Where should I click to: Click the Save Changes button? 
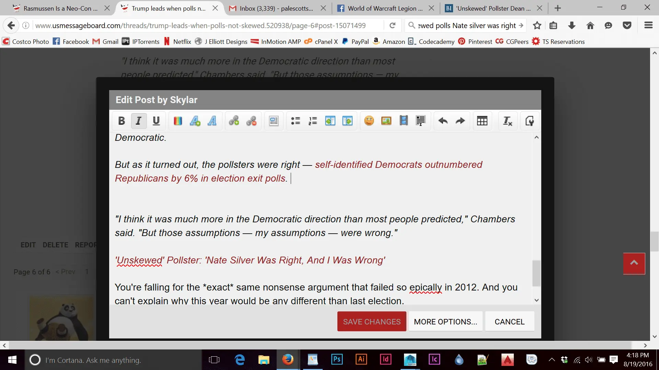coord(372,322)
